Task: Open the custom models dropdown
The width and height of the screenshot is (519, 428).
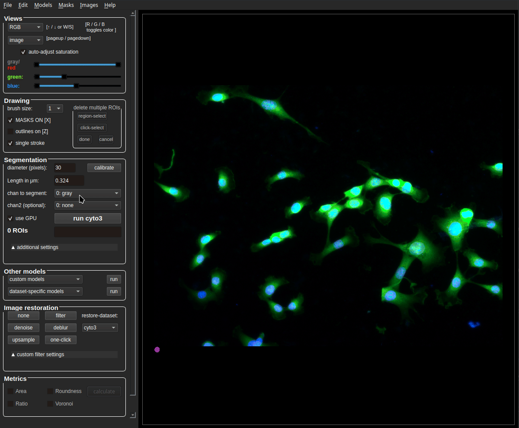Action: click(x=45, y=279)
